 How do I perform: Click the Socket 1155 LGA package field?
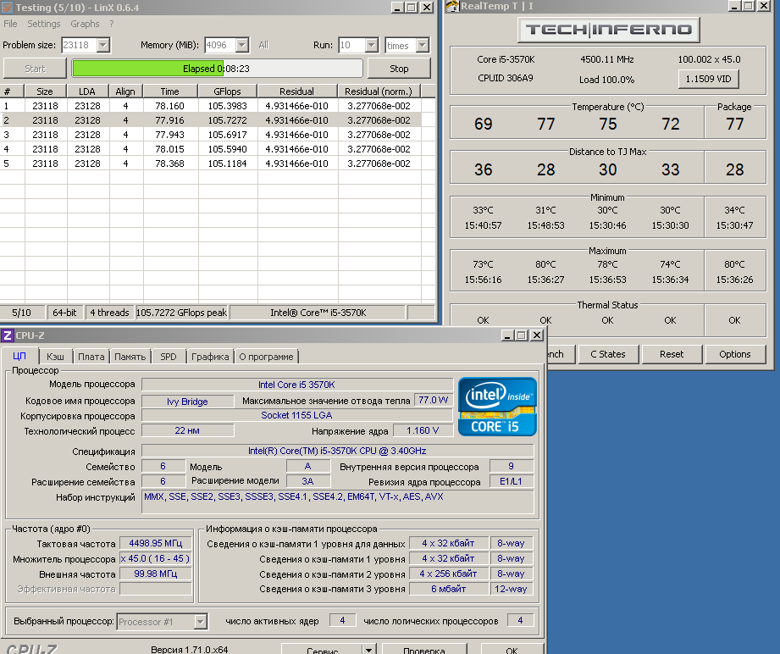(x=297, y=416)
